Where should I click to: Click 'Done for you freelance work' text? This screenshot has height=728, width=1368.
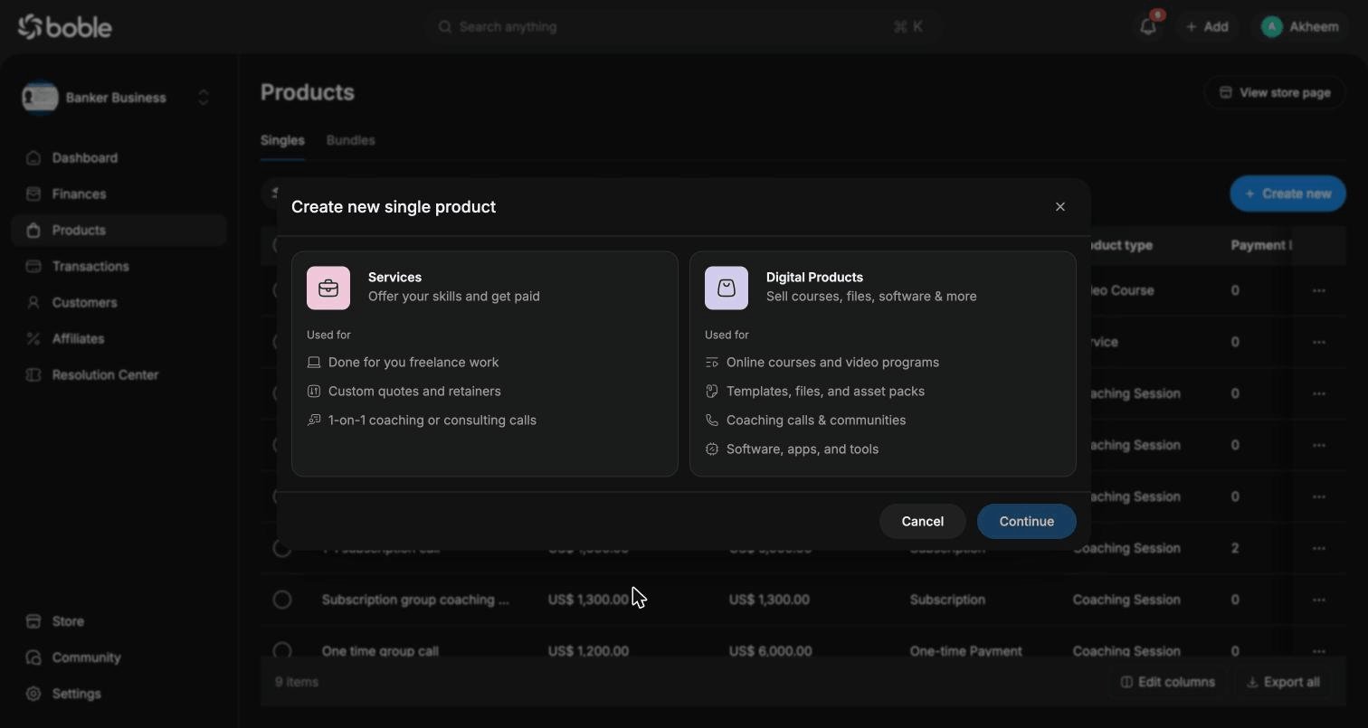coord(413,363)
